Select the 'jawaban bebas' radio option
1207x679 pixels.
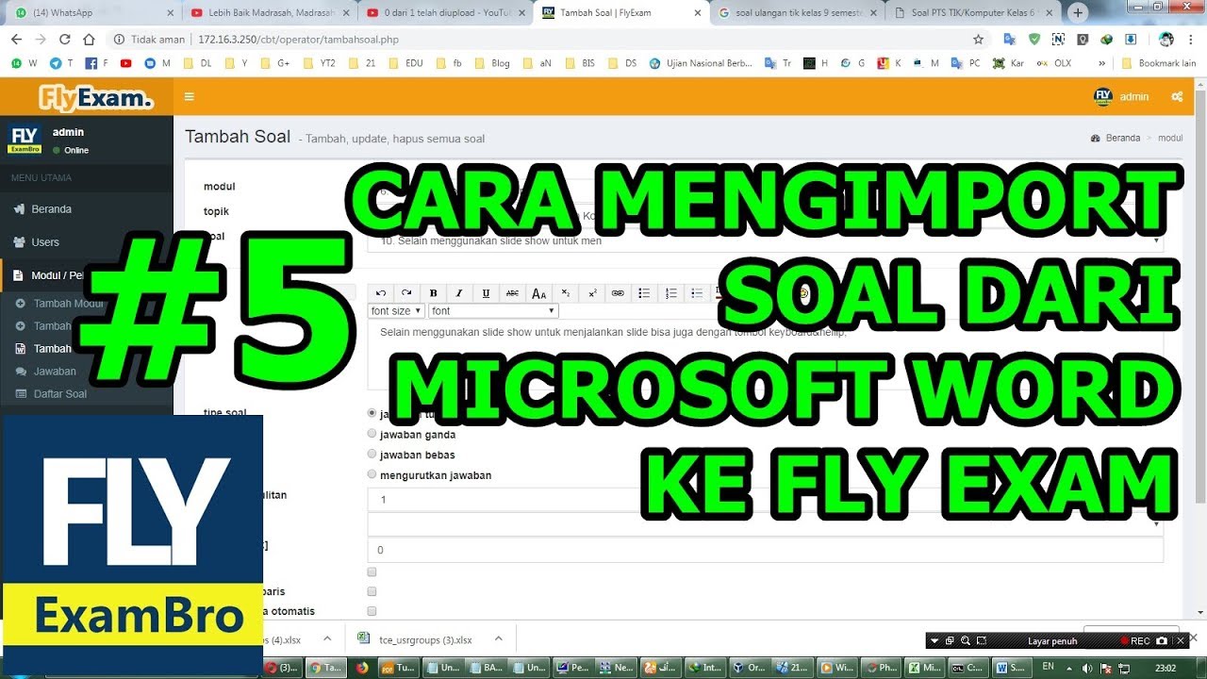tap(372, 455)
